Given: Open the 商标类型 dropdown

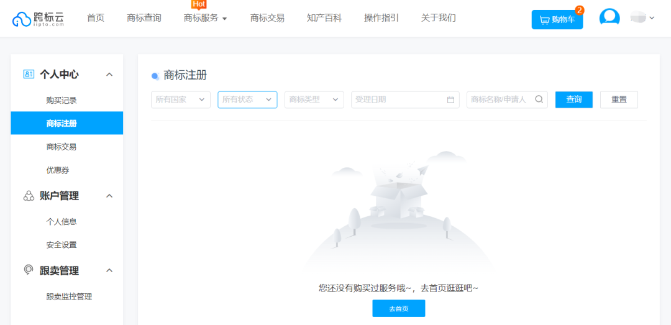Looking at the screenshot, I should 314,99.
